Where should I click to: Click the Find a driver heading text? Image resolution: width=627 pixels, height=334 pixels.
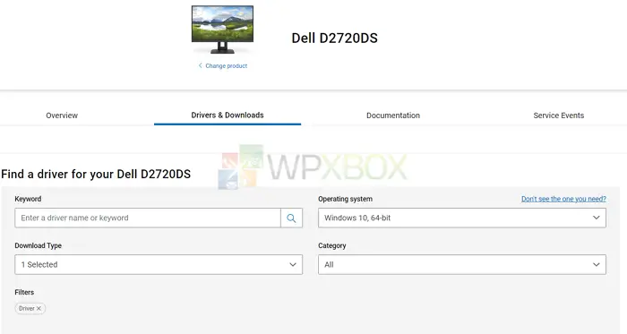pos(96,175)
